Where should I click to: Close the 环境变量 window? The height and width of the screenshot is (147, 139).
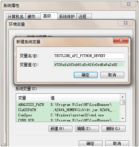pyautogui.click(x=126, y=23)
